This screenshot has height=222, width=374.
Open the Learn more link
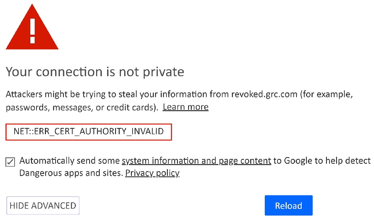pos(186,107)
